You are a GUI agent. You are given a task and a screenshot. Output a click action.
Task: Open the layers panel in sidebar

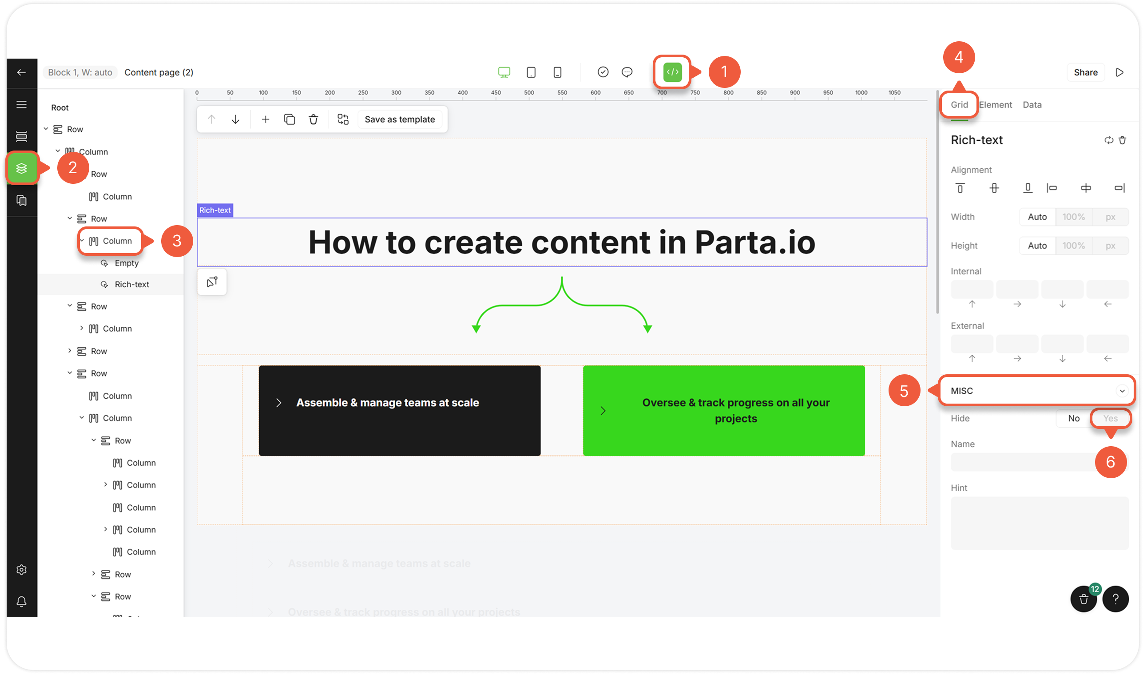[x=21, y=169]
